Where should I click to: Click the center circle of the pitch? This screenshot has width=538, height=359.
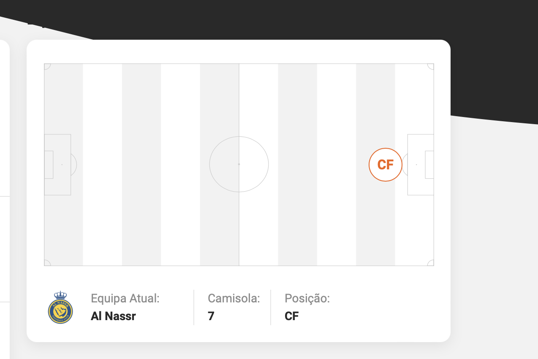[239, 164]
